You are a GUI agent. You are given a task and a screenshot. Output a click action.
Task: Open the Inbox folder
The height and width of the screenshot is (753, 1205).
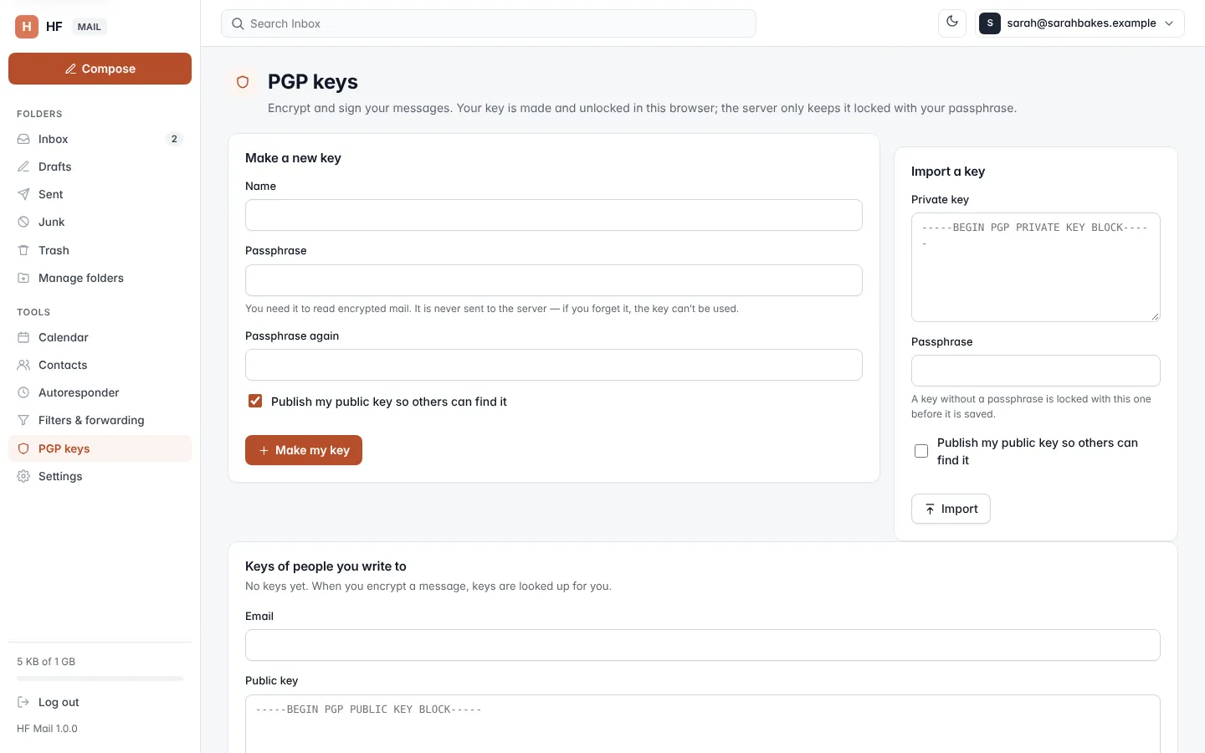point(100,139)
